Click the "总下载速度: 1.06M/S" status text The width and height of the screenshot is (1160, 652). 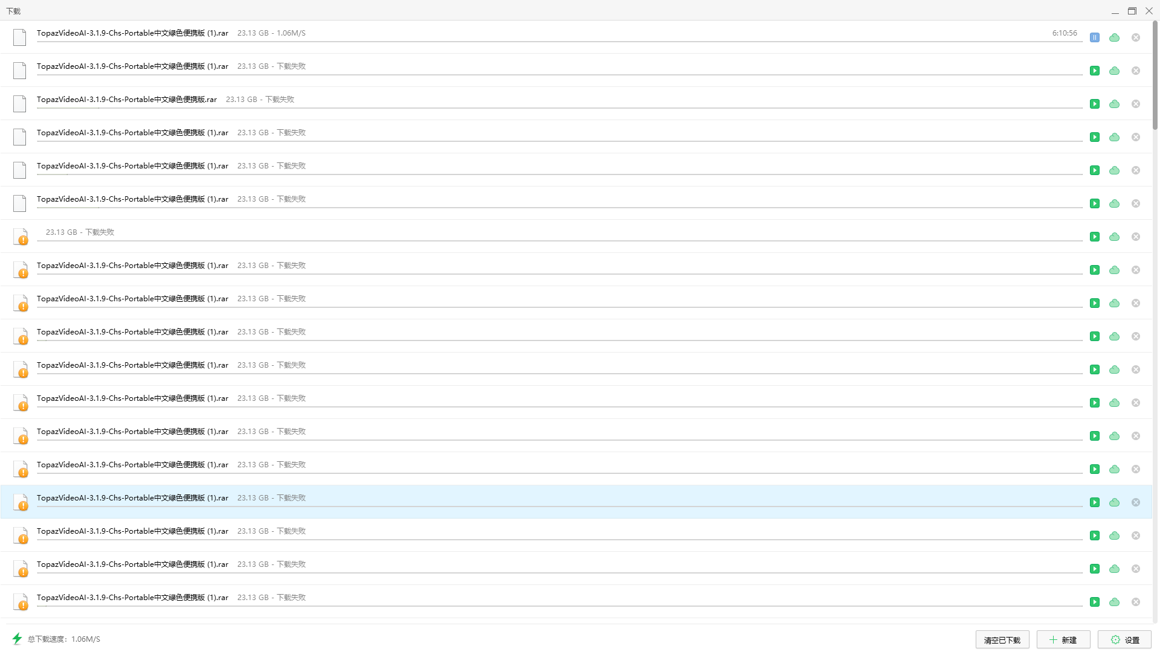tap(64, 639)
